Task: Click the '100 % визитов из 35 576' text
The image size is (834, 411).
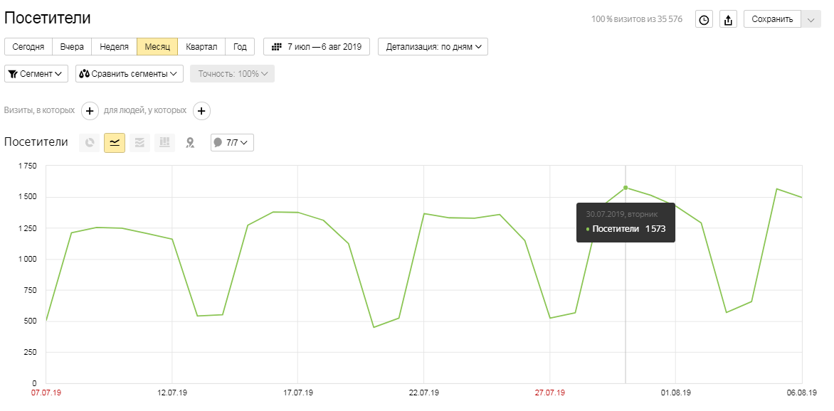Action: (637, 20)
